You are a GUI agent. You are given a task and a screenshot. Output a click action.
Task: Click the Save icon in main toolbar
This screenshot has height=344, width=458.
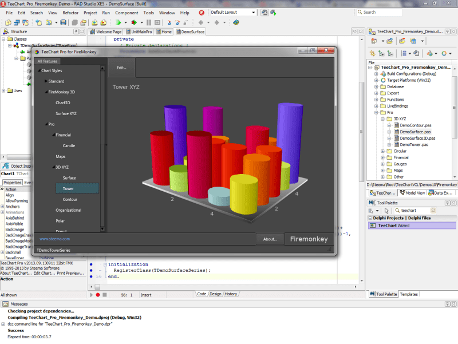[63, 22]
